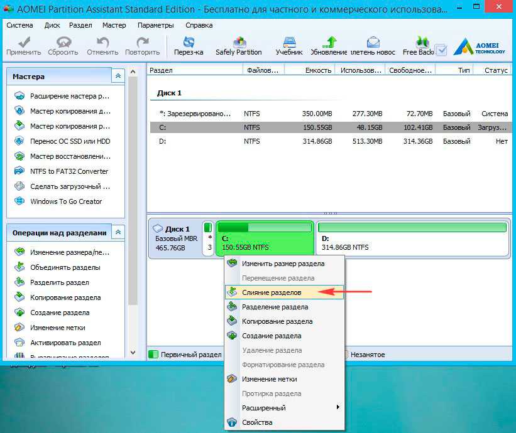
Task: Choose Изменить размер раздела in context menu
Action: [x=284, y=264]
